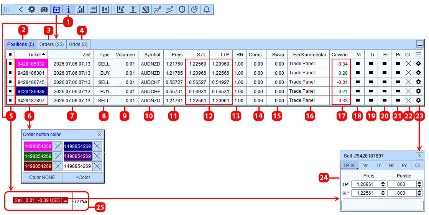The width and height of the screenshot is (429, 215).
Task: Click the shield toolbar icon
Action: coord(182,9)
